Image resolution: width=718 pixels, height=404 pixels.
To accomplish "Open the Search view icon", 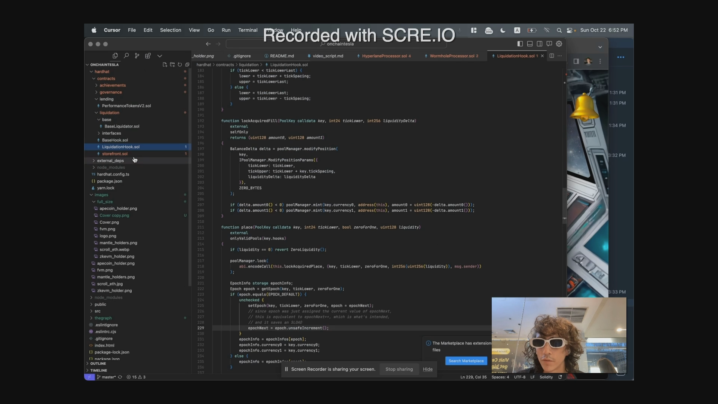I will click(126, 56).
